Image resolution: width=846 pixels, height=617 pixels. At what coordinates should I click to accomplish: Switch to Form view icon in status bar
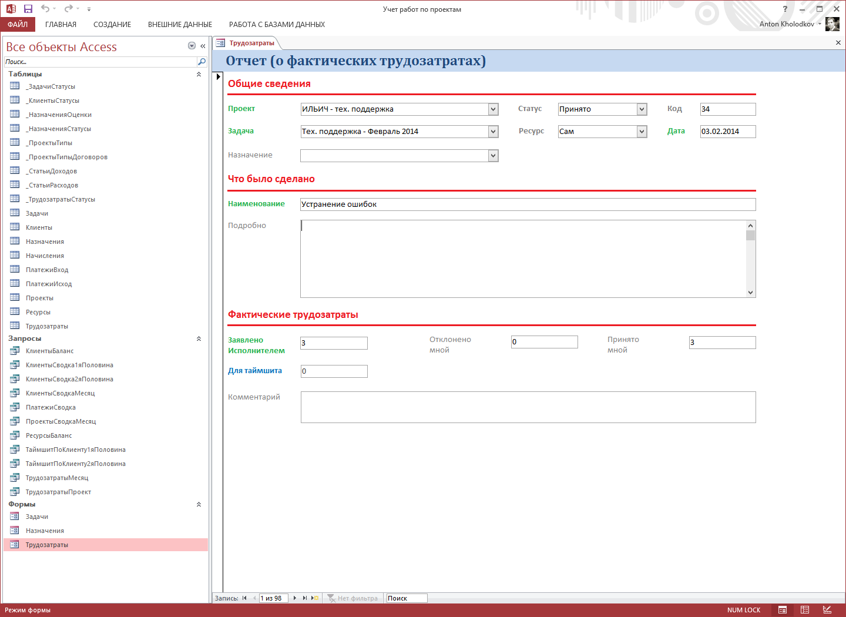point(783,610)
